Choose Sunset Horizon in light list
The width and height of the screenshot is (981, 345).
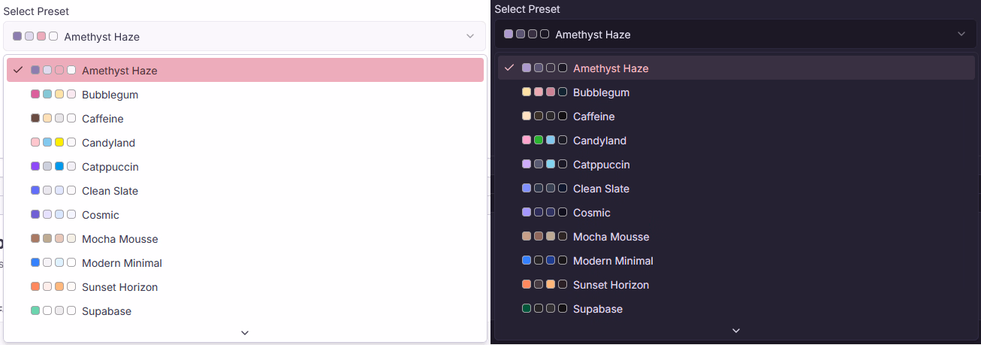pos(245,287)
